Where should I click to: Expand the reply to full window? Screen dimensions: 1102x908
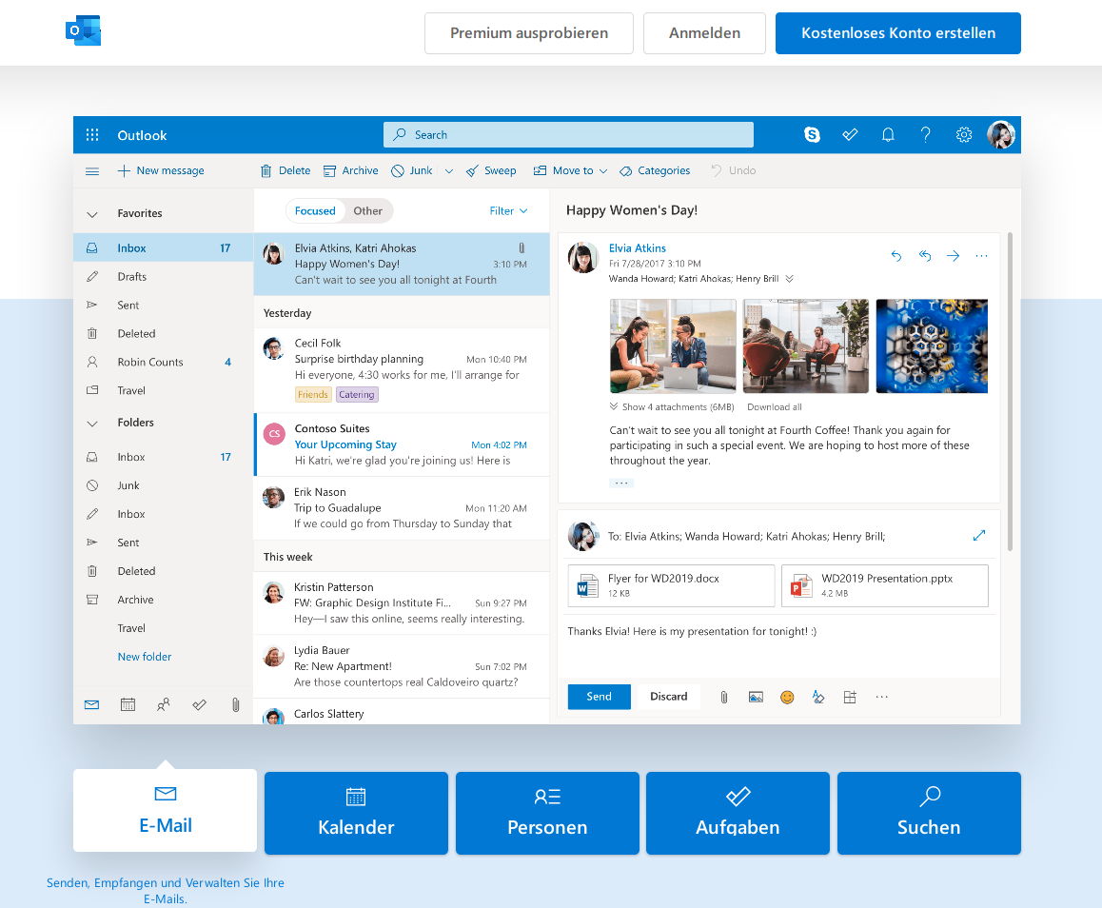coord(979,536)
